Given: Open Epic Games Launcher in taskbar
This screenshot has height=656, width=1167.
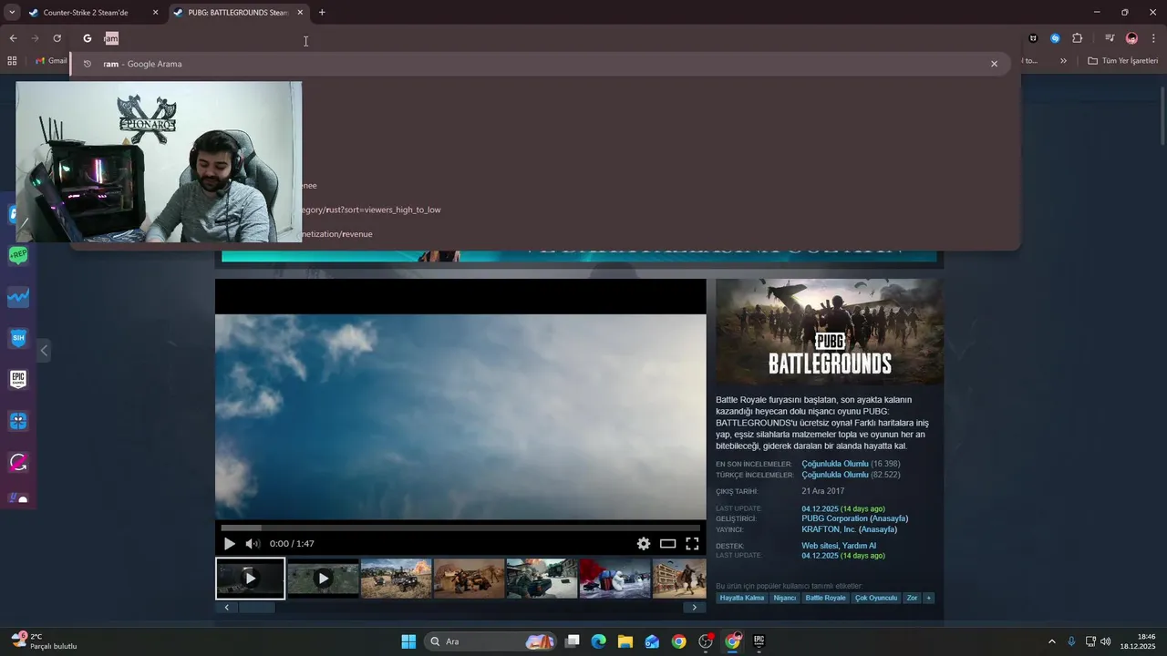Looking at the screenshot, I should pos(759,641).
